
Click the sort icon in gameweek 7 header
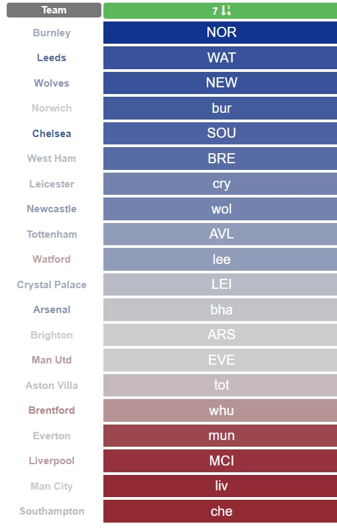(226, 11)
